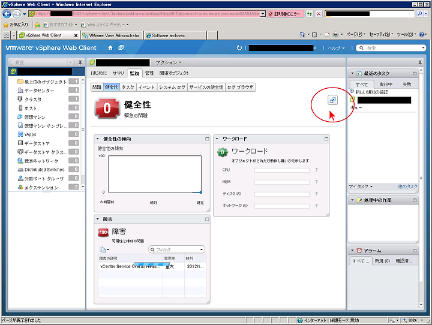Maximize the 健全性の傾向 portlet

tap(207, 139)
